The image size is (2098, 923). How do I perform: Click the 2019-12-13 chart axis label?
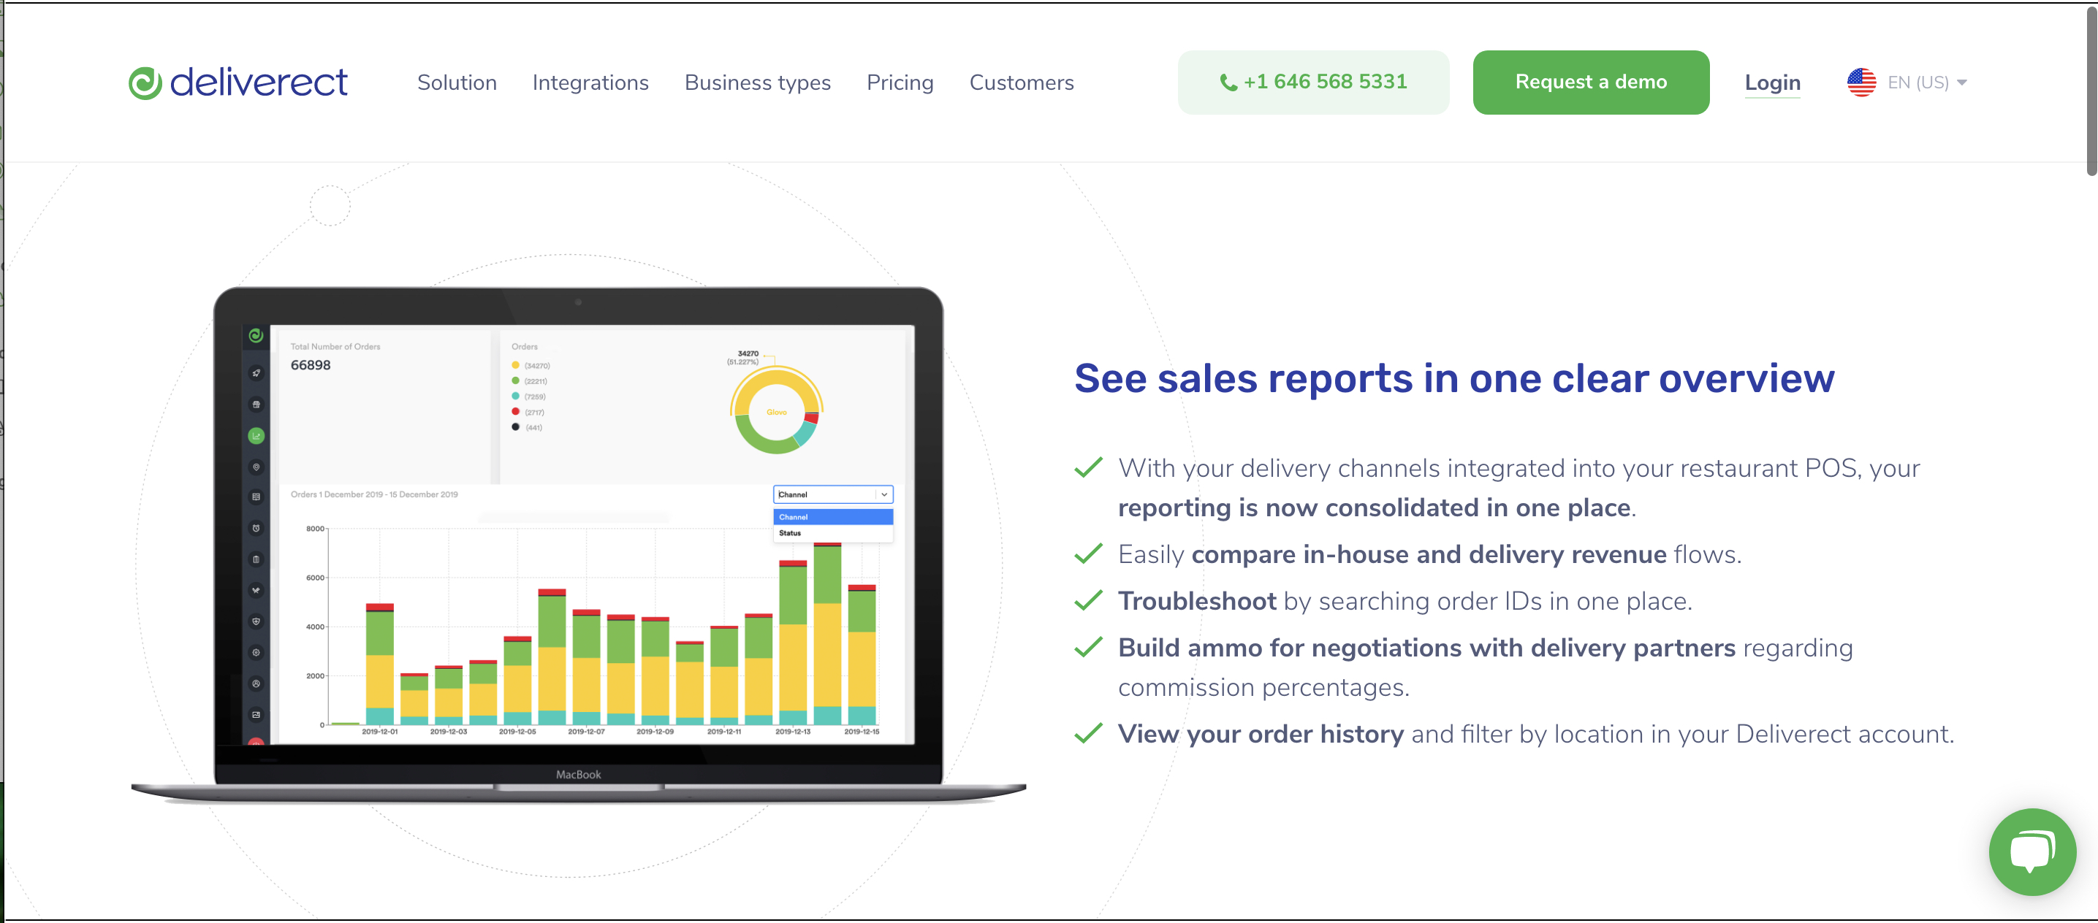pos(792,731)
